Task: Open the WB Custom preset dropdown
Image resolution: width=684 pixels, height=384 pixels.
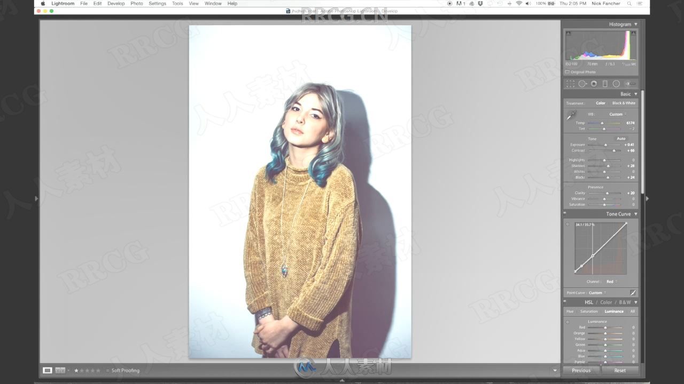Action: click(x=618, y=114)
